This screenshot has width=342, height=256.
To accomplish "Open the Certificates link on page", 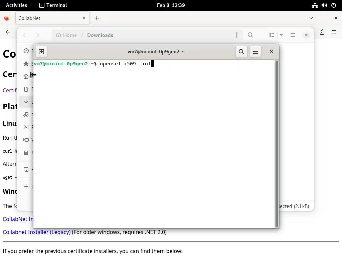I will [10, 90].
